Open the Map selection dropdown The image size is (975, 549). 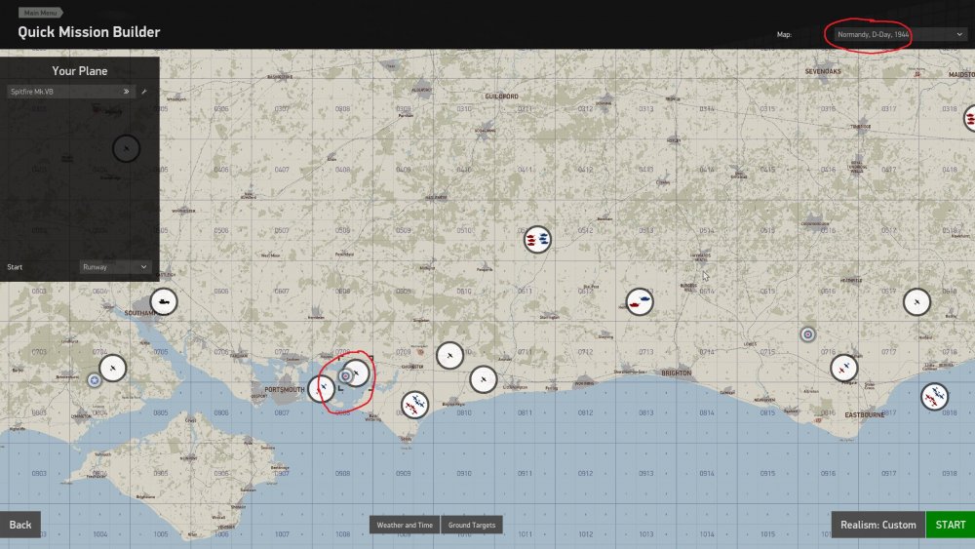(x=899, y=34)
